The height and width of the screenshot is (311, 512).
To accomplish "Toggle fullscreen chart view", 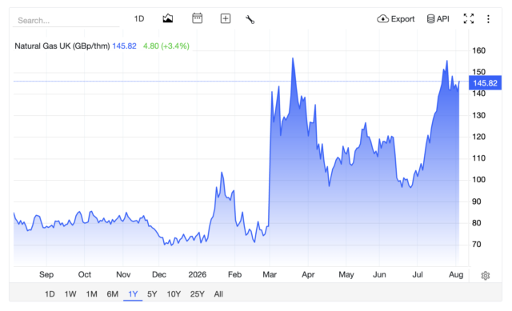I will point(469,18).
